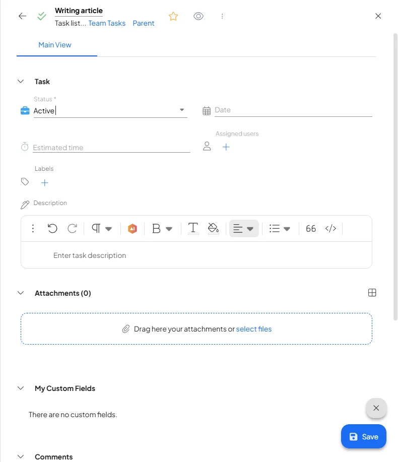Collapse My Custom Fields section

tap(21, 388)
